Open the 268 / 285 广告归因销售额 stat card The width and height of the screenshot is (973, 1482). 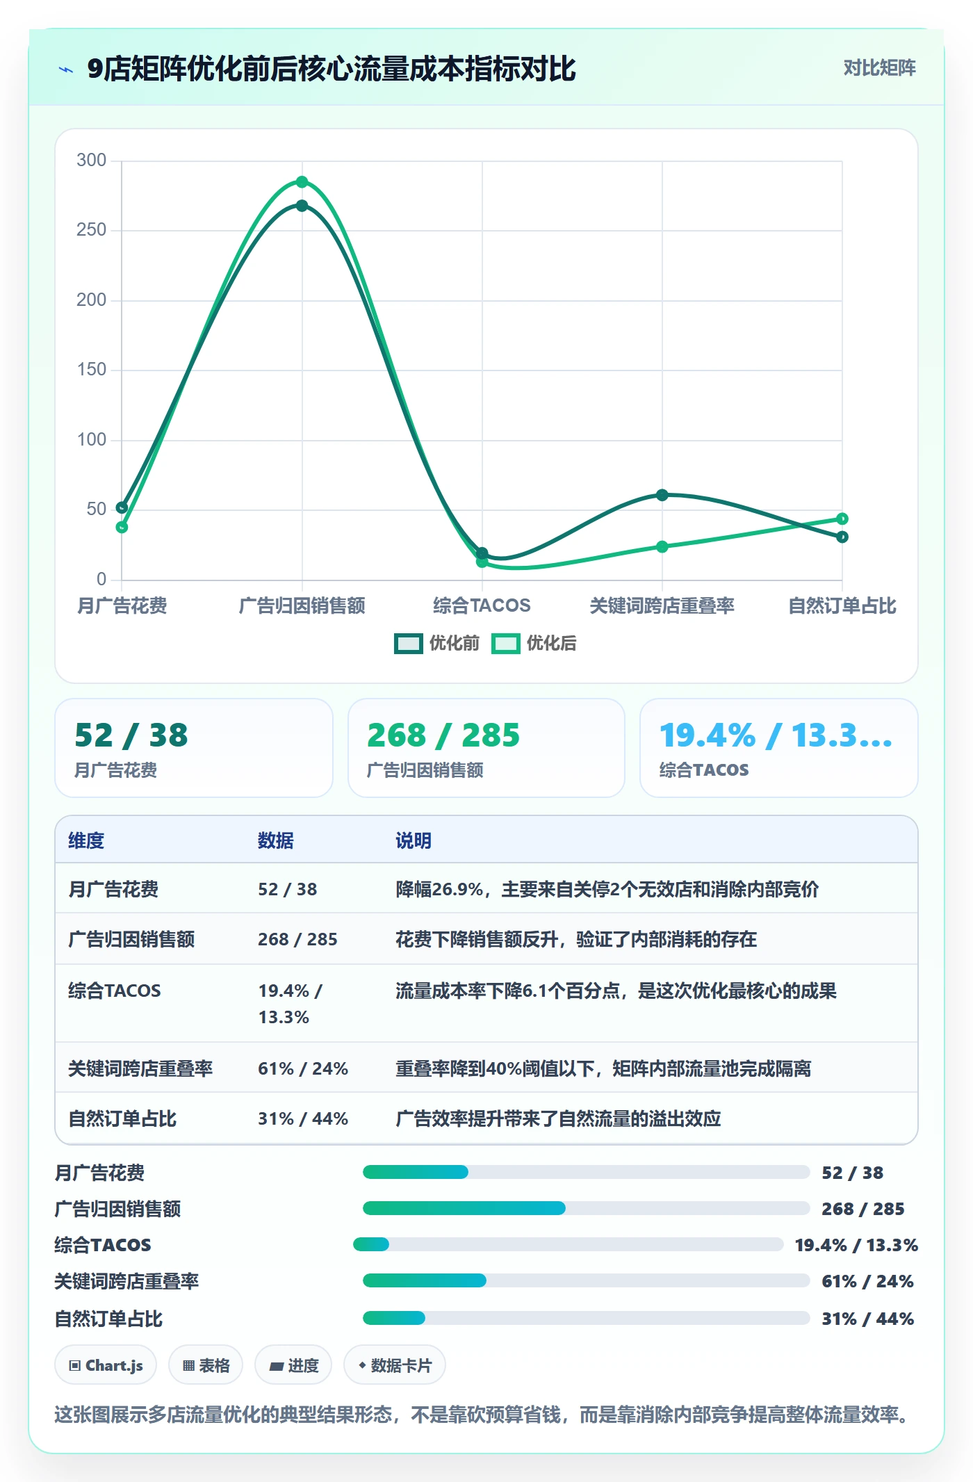tap(486, 748)
